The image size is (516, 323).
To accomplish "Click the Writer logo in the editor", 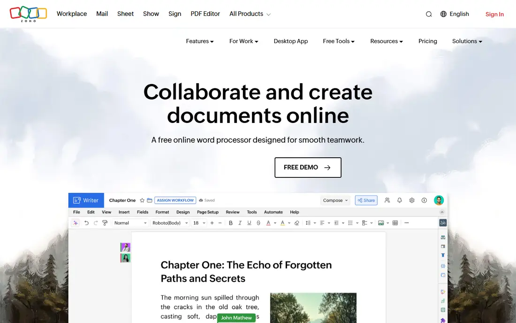I will (86, 200).
